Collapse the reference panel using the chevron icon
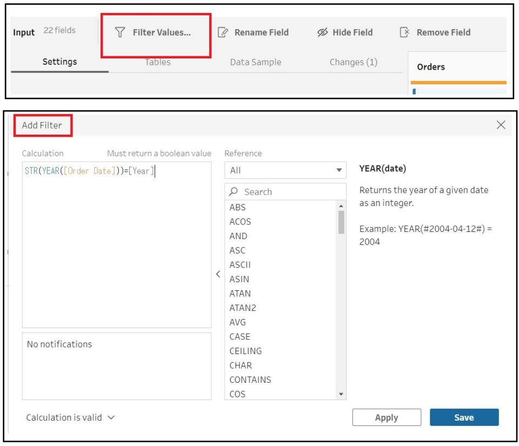519x446 pixels. (218, 274)
